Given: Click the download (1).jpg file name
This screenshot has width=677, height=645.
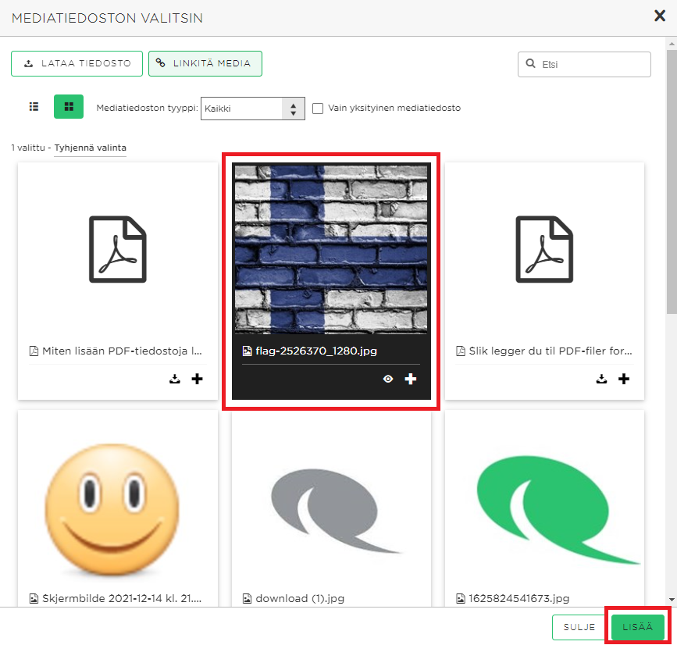Looking at the screenshot, I should click(300, 598).
